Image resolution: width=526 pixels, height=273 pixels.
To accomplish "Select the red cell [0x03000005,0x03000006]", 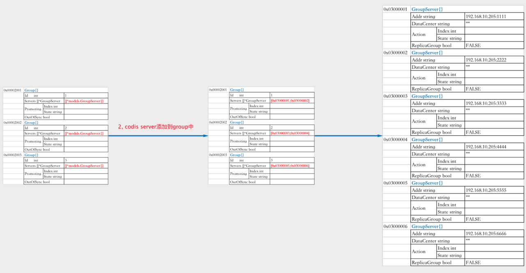I will [290, 166].
